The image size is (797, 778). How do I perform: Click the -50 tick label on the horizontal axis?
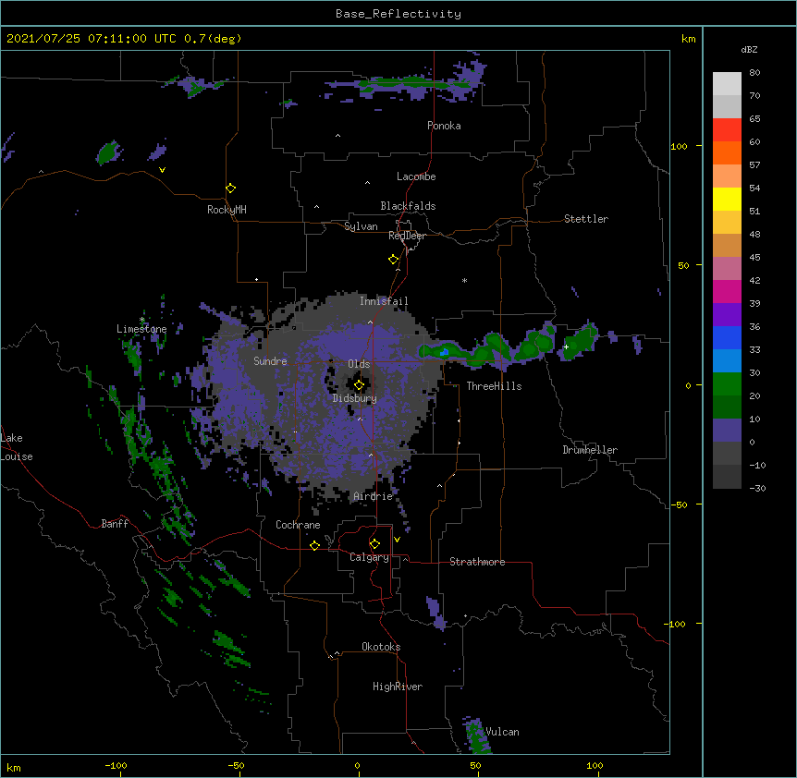tap(236, 765)
